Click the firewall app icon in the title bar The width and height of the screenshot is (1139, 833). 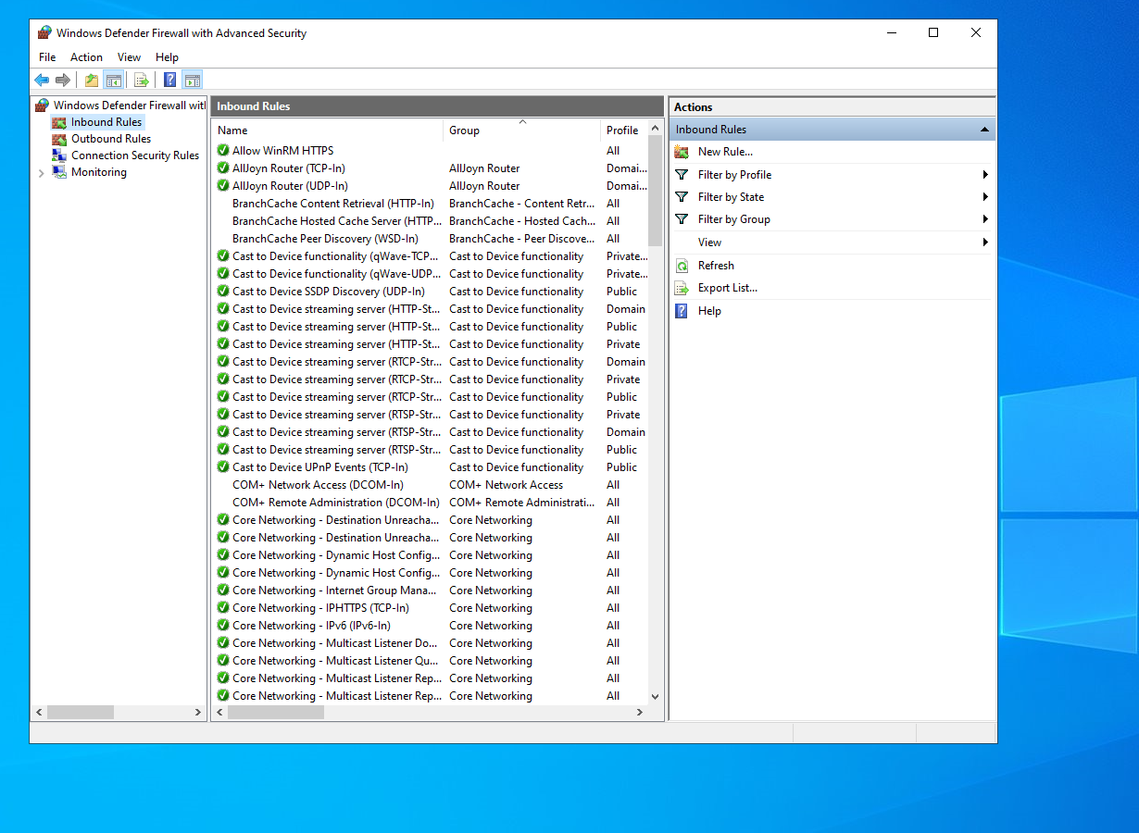click(x=44, y=32)
